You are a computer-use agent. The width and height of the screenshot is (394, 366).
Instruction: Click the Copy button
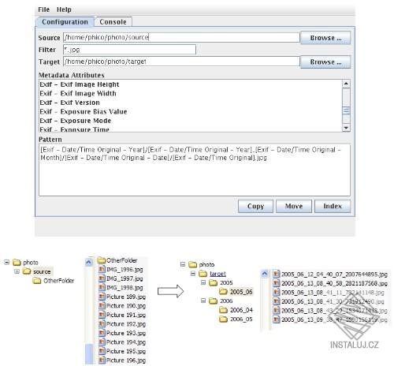pos(255,206)
